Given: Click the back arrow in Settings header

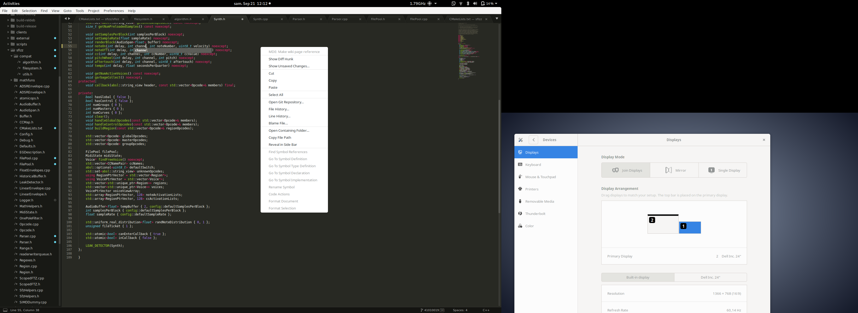Looking at the screenshot, I should [x=533, y=140].
